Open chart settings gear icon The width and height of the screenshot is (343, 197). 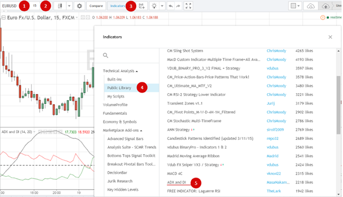[79, 6]
